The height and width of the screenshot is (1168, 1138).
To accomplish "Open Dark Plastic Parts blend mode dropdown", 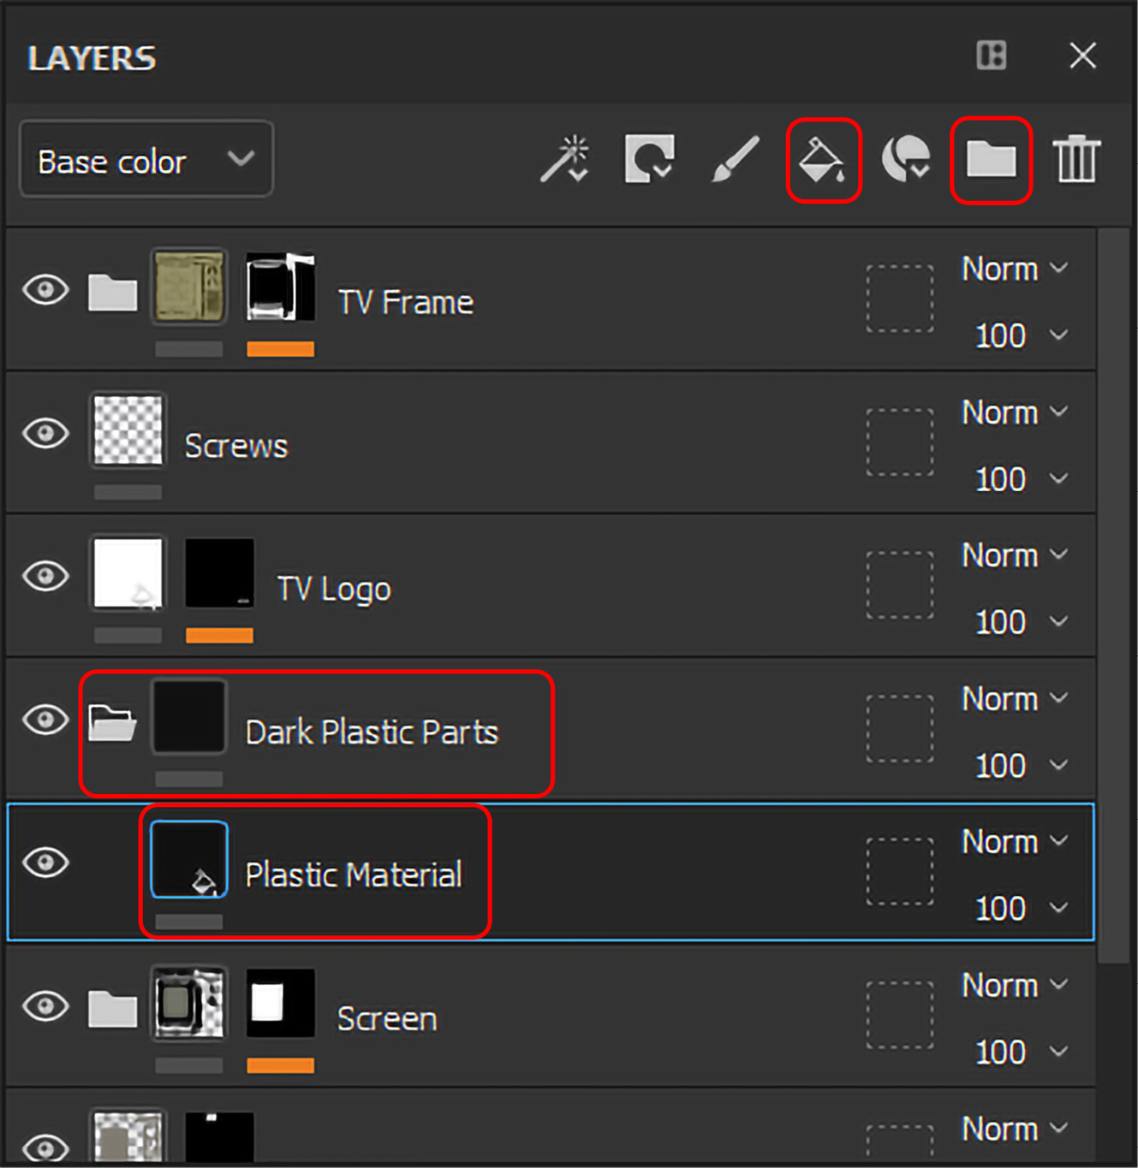I will [1015, 699].
